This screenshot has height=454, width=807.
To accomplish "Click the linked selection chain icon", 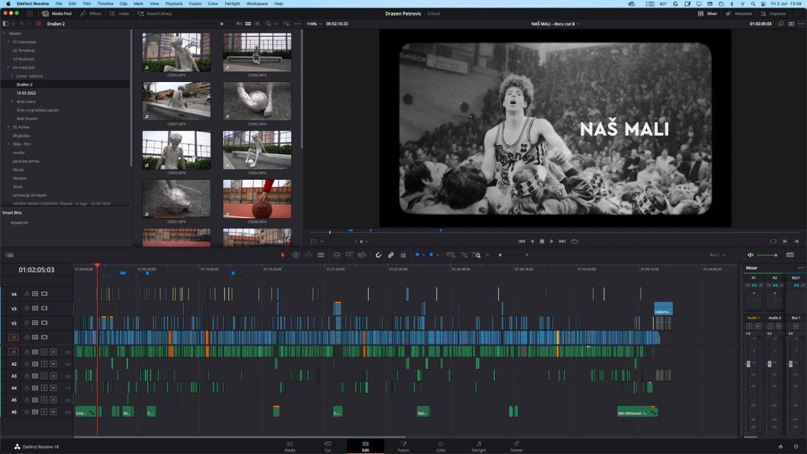I will click(391, 255).
